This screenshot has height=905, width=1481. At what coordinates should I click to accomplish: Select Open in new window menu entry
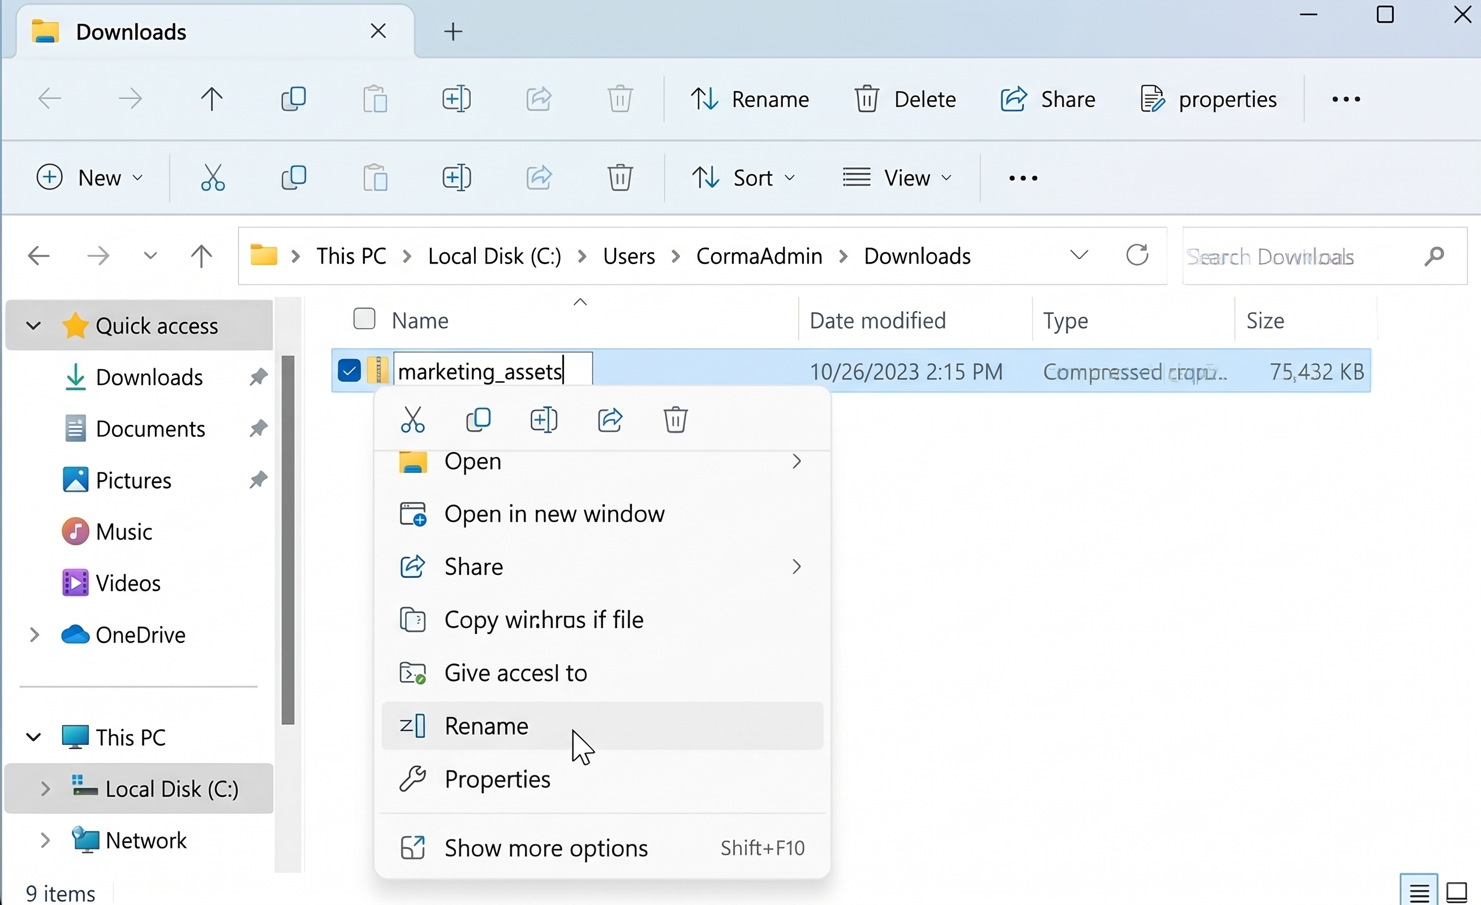coord(602,514)
